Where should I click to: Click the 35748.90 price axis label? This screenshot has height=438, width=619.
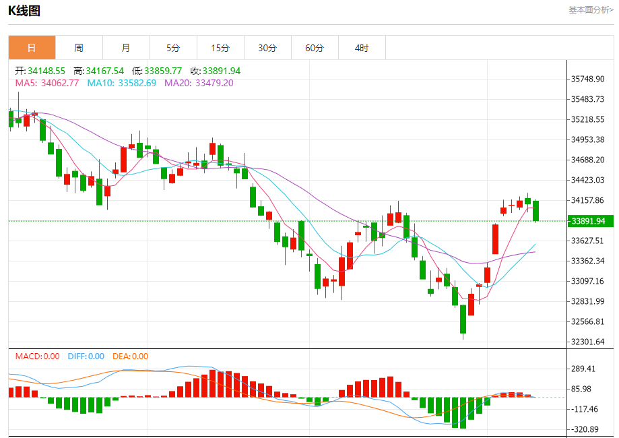[x=588, y=79]
